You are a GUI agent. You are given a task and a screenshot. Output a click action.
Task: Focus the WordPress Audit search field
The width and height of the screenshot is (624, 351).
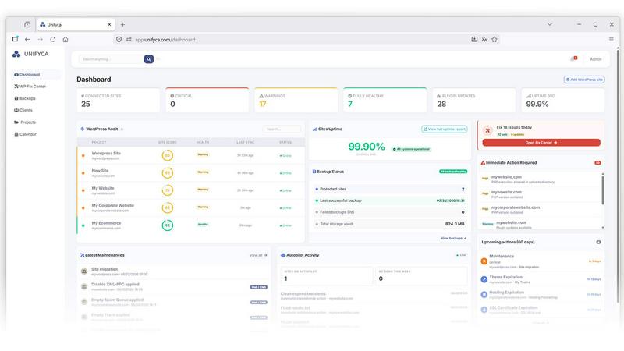click(282, 129)
